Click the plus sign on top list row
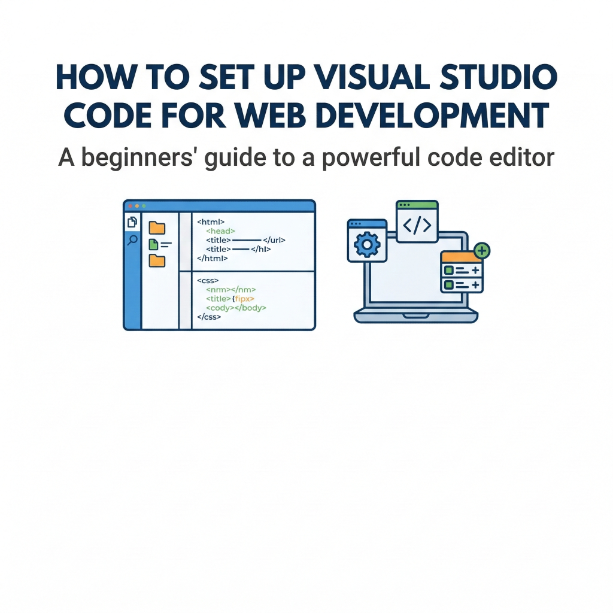613x613 pixels. tap(475, 271)
